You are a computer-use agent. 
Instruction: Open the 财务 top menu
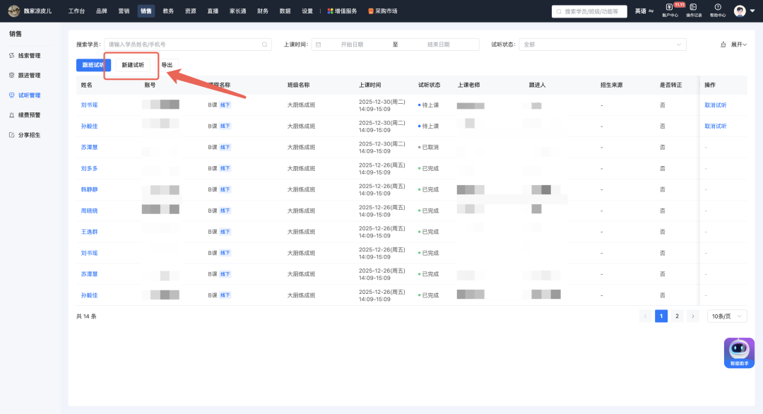point(263,11)
